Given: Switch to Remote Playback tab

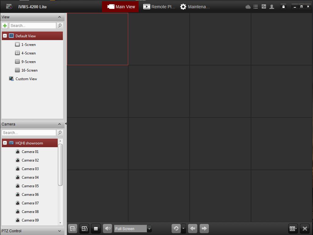Looking at the screenshot, I should point(159,7).
